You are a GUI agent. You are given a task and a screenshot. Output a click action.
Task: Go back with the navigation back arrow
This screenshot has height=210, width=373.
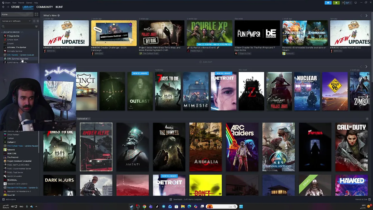pos(3,7)
